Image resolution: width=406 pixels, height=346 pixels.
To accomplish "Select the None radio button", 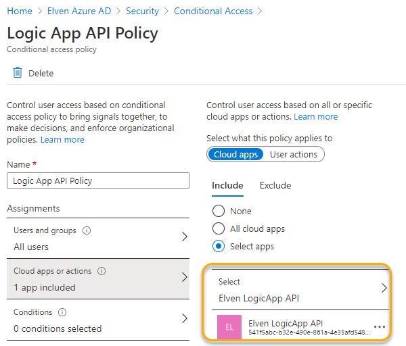I will (x=219, y=211).
